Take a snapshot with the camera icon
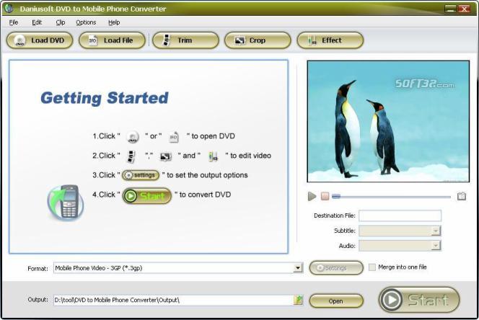Image resolution: width=479 pixels, height=320 pixels. [x=462, y=196]
